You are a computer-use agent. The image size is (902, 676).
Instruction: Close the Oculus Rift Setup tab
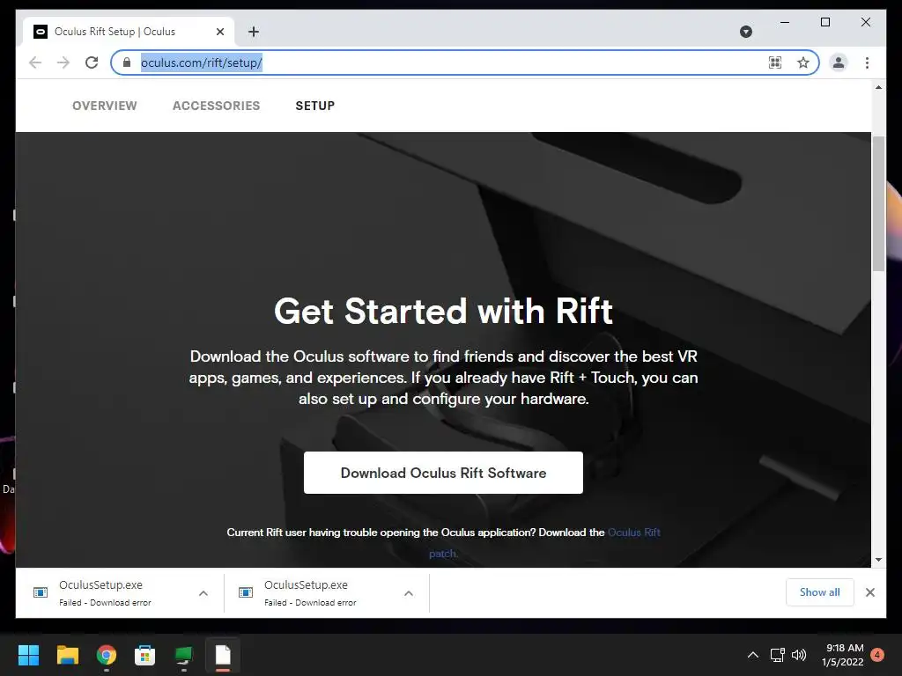(x=219, y=32)
